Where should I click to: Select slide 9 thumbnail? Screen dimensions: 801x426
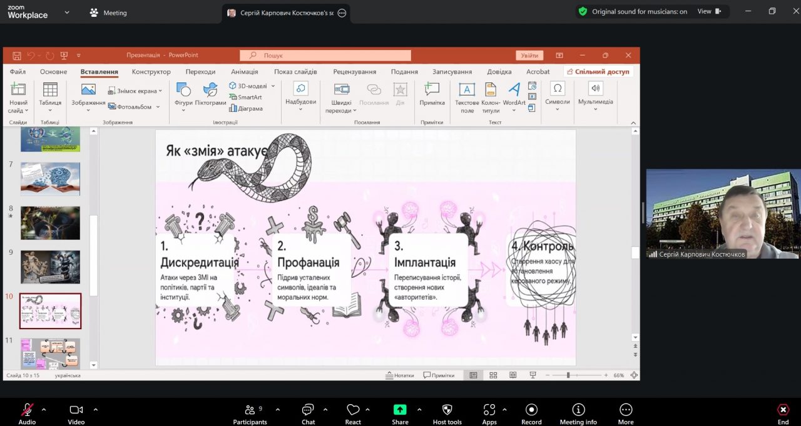click(50, 267)
